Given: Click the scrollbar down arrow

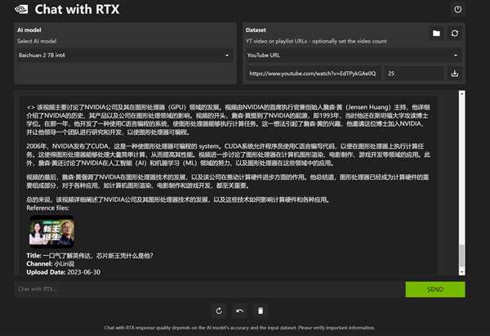Looking at the screenshot, I should 462,272.
